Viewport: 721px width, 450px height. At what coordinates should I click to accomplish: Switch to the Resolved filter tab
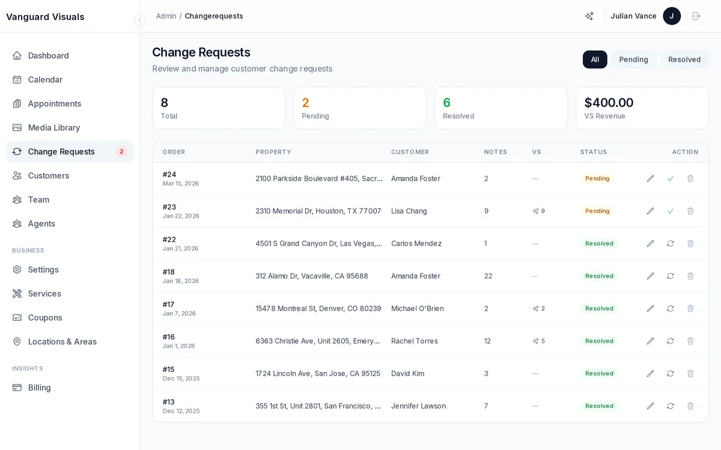point(684,59)
